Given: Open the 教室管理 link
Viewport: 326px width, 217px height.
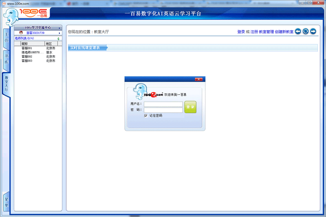Looking at the screenshot, I should [x=267, y=32].
